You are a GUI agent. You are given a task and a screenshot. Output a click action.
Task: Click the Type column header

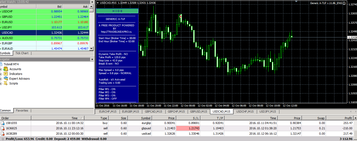(96, 118)
